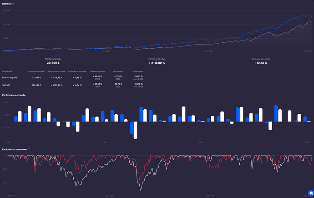Click the Pire année column header
This screenshot has width=314, height=198.
tap(117, 71)
